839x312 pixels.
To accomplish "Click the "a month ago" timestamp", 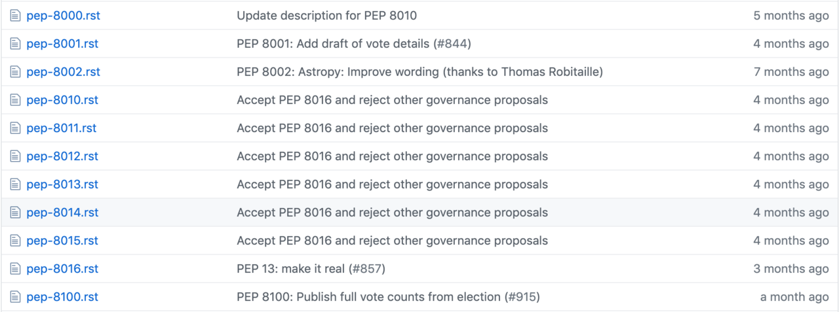I will pyautogui.click(x=794, y=297).
